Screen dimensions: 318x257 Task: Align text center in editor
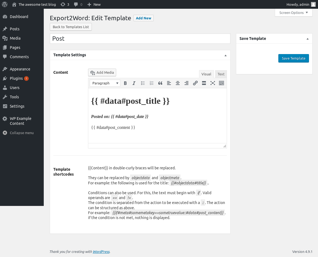coord(178,83)
